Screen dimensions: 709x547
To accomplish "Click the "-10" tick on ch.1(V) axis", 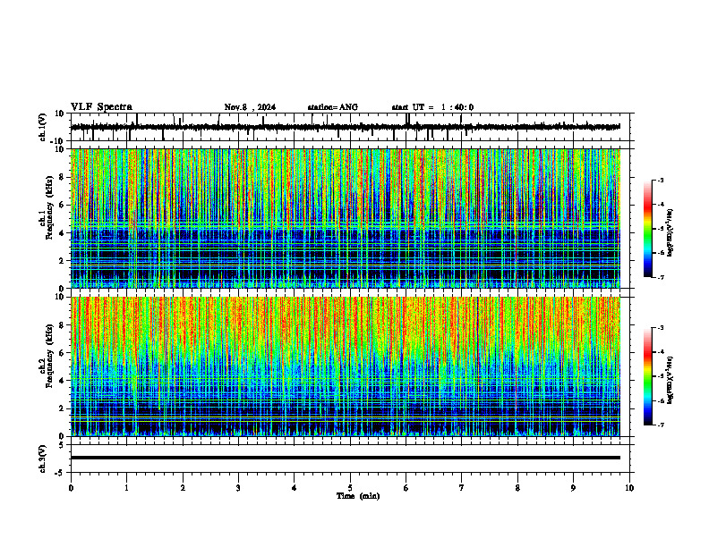I will pyautogui.click(x=58, y=140).
